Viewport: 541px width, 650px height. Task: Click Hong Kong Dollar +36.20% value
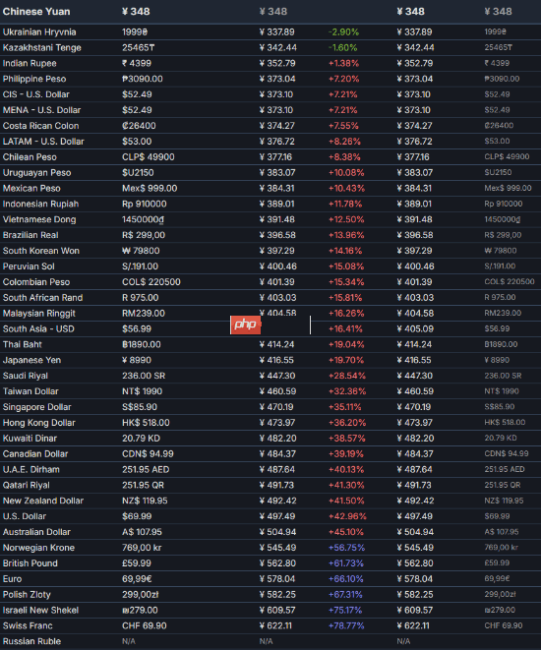point(347,423)
